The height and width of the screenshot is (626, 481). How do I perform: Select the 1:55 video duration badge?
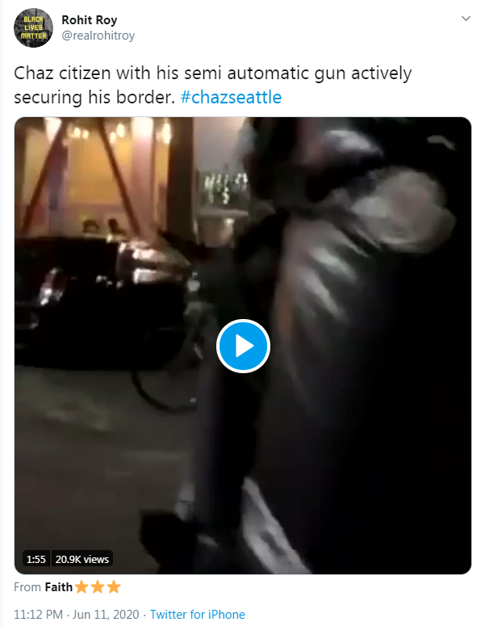36,559
